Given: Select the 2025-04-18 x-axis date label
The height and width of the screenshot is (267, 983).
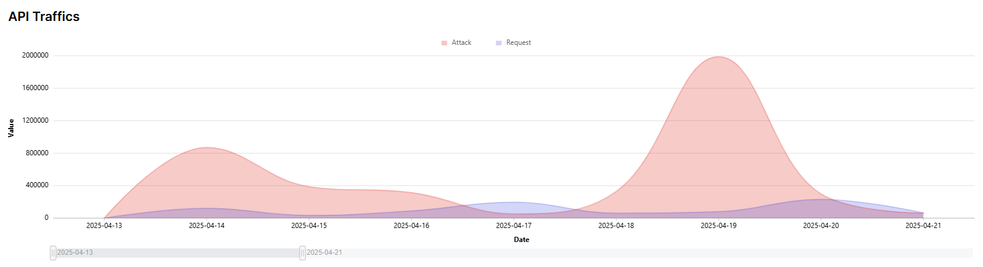Looking at the screenshot, I should [x=616, y=226].
